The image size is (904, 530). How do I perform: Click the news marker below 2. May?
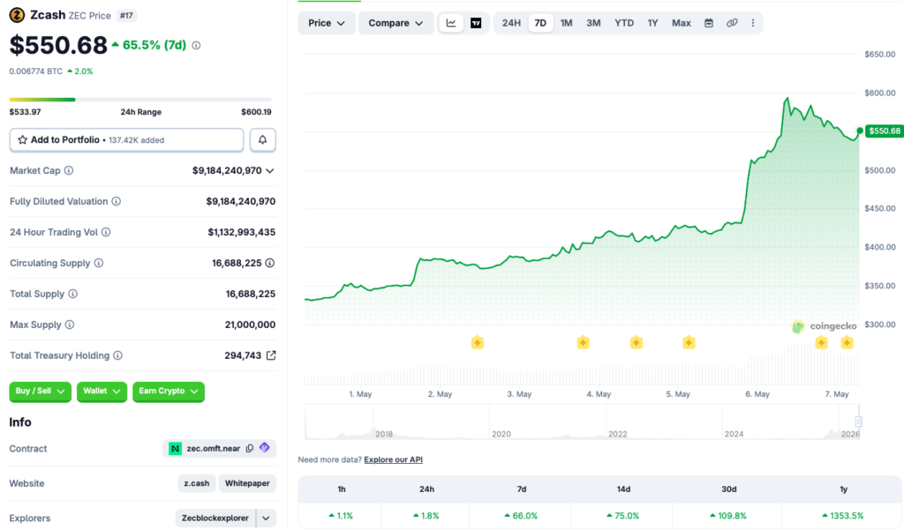click(x=478, y=343)
